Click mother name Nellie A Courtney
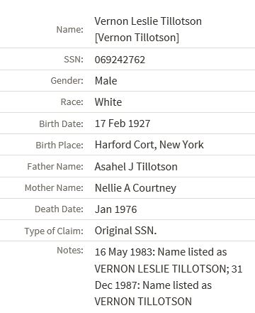 (x=135, y=188)
